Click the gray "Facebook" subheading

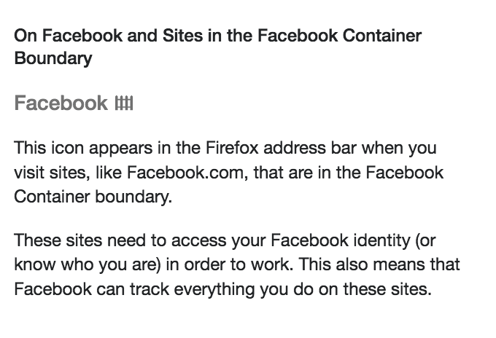click(61, 104)
